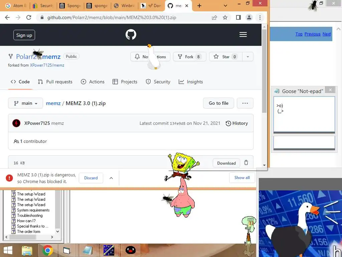Click the Next link in help window

(327, 34)
